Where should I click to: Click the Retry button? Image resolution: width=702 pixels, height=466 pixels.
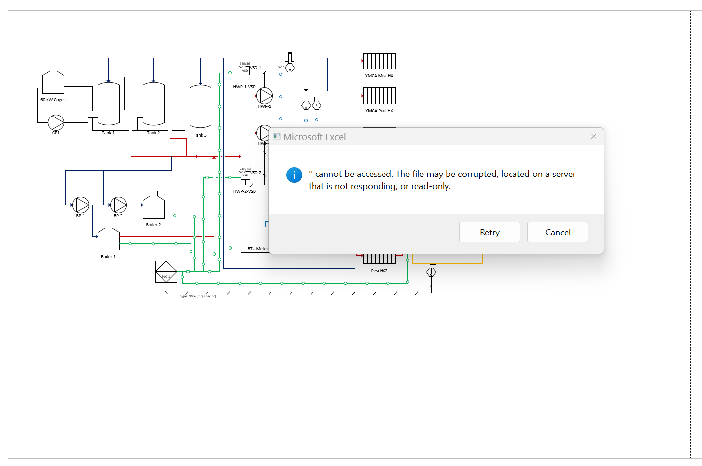(x=490, y=232)
